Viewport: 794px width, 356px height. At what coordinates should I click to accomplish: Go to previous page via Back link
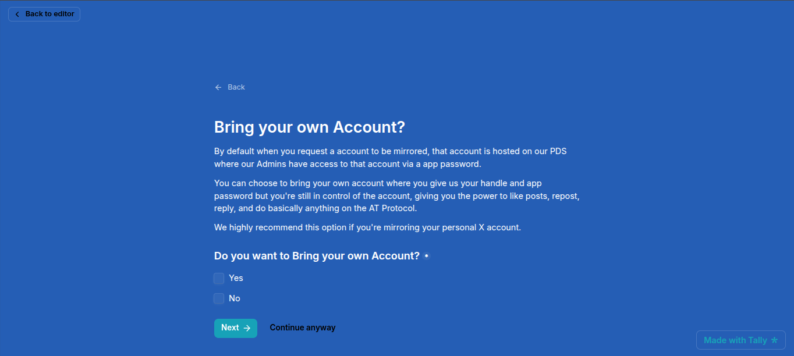(236, 87)
